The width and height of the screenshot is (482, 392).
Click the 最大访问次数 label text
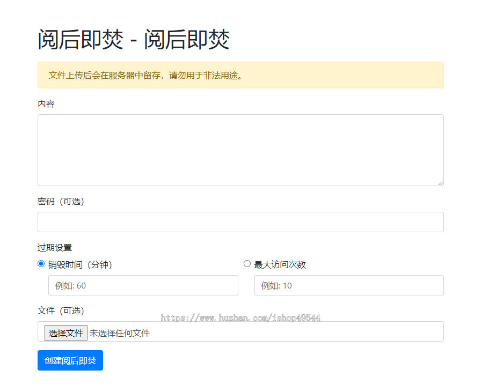pyautogui.click(x=280, y=264)
